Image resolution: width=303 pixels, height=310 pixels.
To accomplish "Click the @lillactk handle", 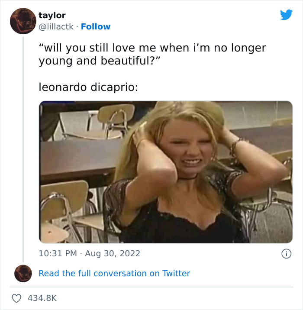I will click(56, 26).
